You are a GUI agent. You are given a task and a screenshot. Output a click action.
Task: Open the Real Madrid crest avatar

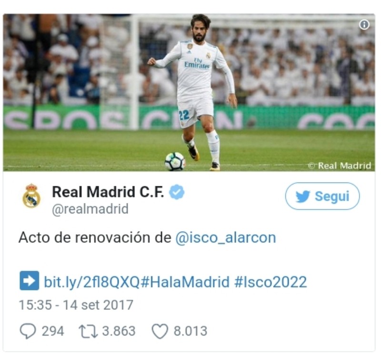[x=31, y=196]
